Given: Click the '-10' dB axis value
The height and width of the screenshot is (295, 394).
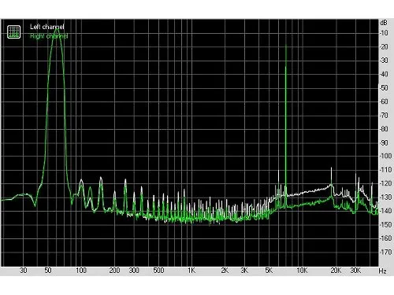Looking at the screenshot, I should (x=384, y=33).
